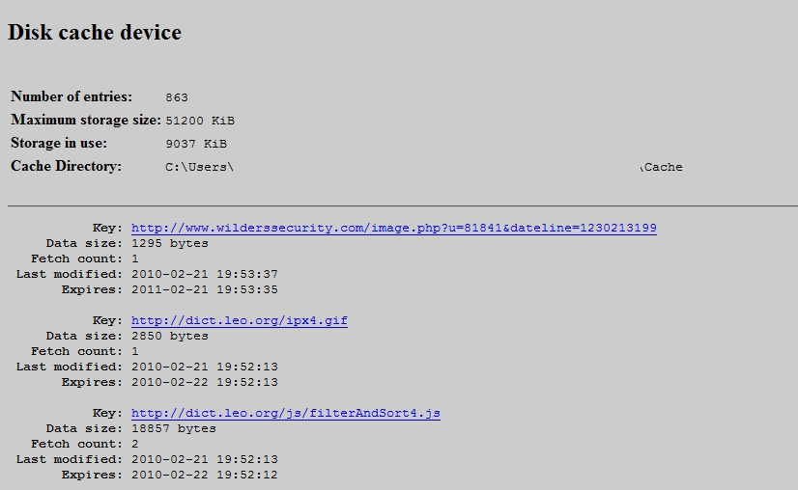
Task: Click the "18857 bytes" data size value
Action: tap(173, 428)
